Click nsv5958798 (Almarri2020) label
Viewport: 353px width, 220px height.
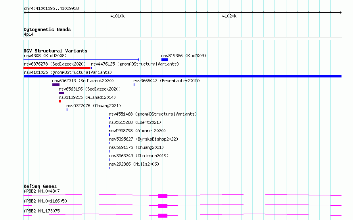[137, 131]
